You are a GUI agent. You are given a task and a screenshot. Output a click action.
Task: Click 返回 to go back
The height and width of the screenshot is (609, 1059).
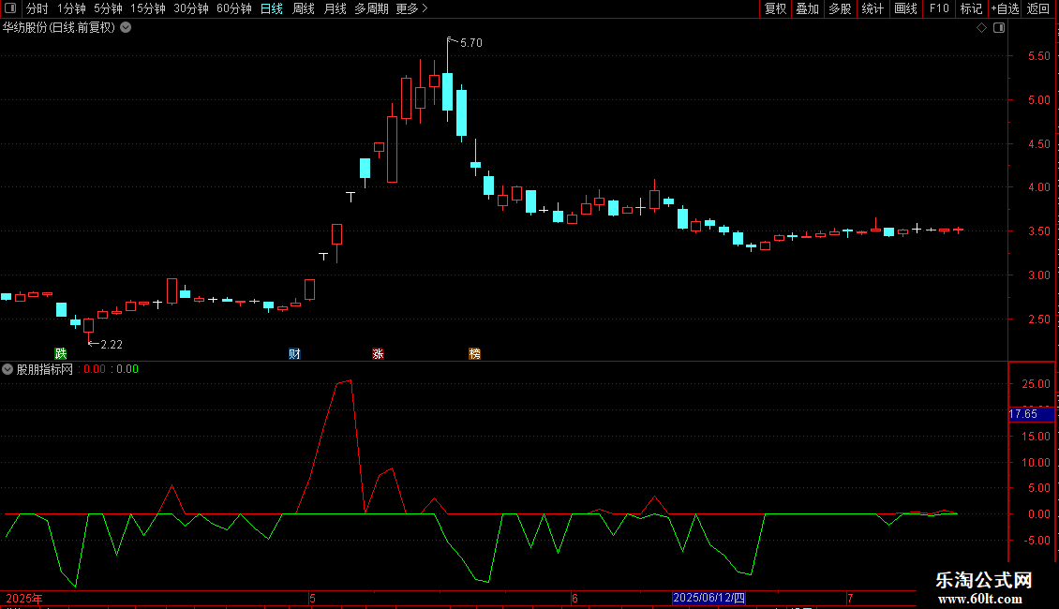coord(1038,8)
